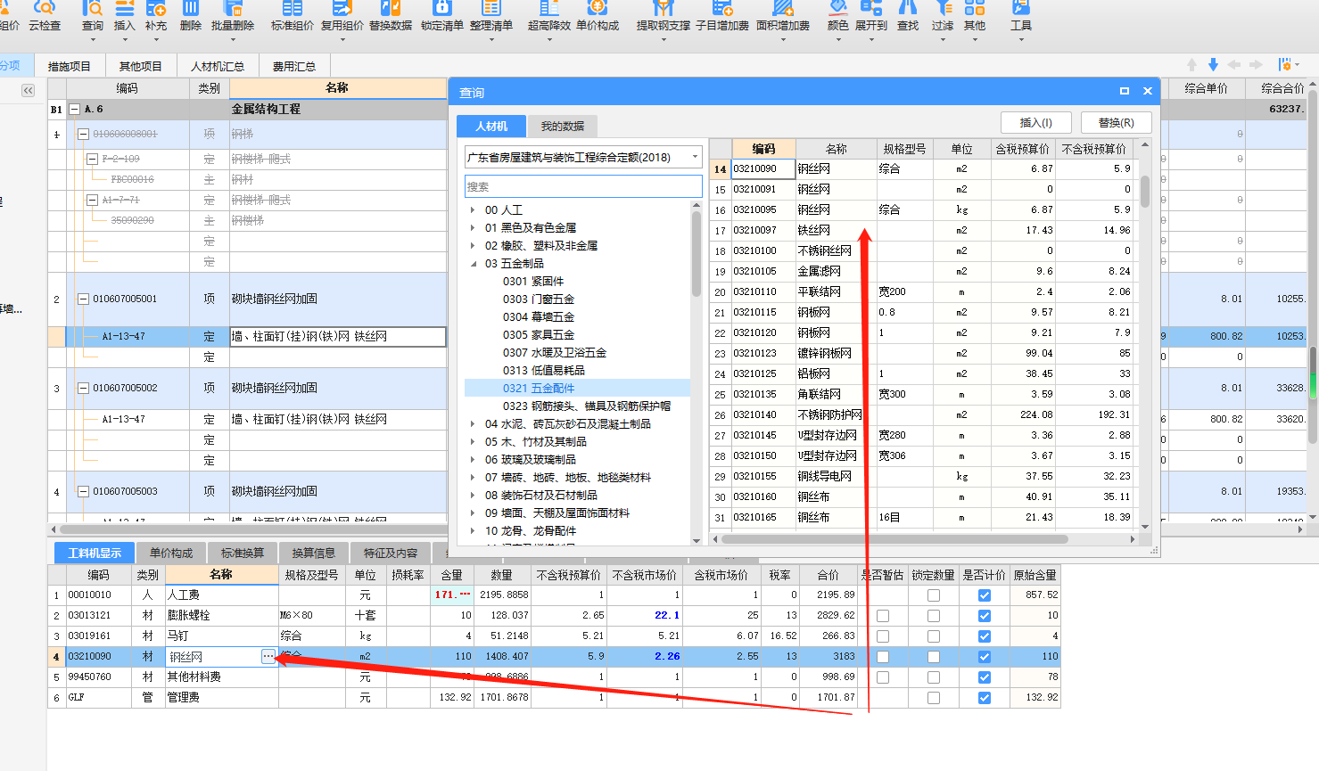Select the 0323 钢筋接头 tree item
This screenshot has width=1319, height=771.
[x=586, y=406]
